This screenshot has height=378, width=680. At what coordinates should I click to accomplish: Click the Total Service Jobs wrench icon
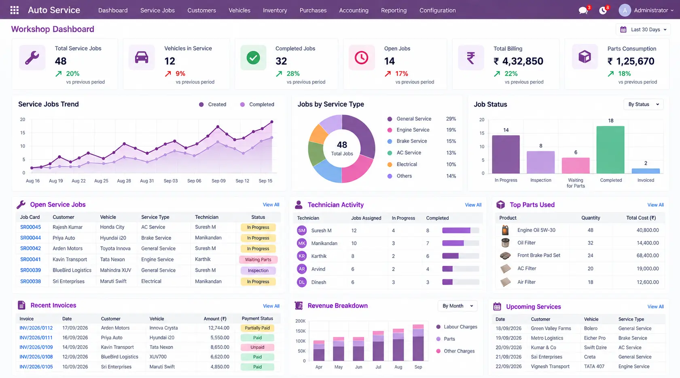[32, 57]
